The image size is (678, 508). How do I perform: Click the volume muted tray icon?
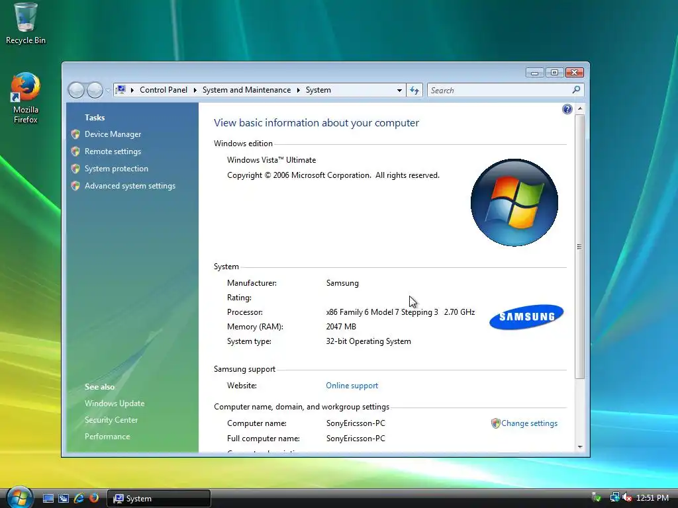626,497
